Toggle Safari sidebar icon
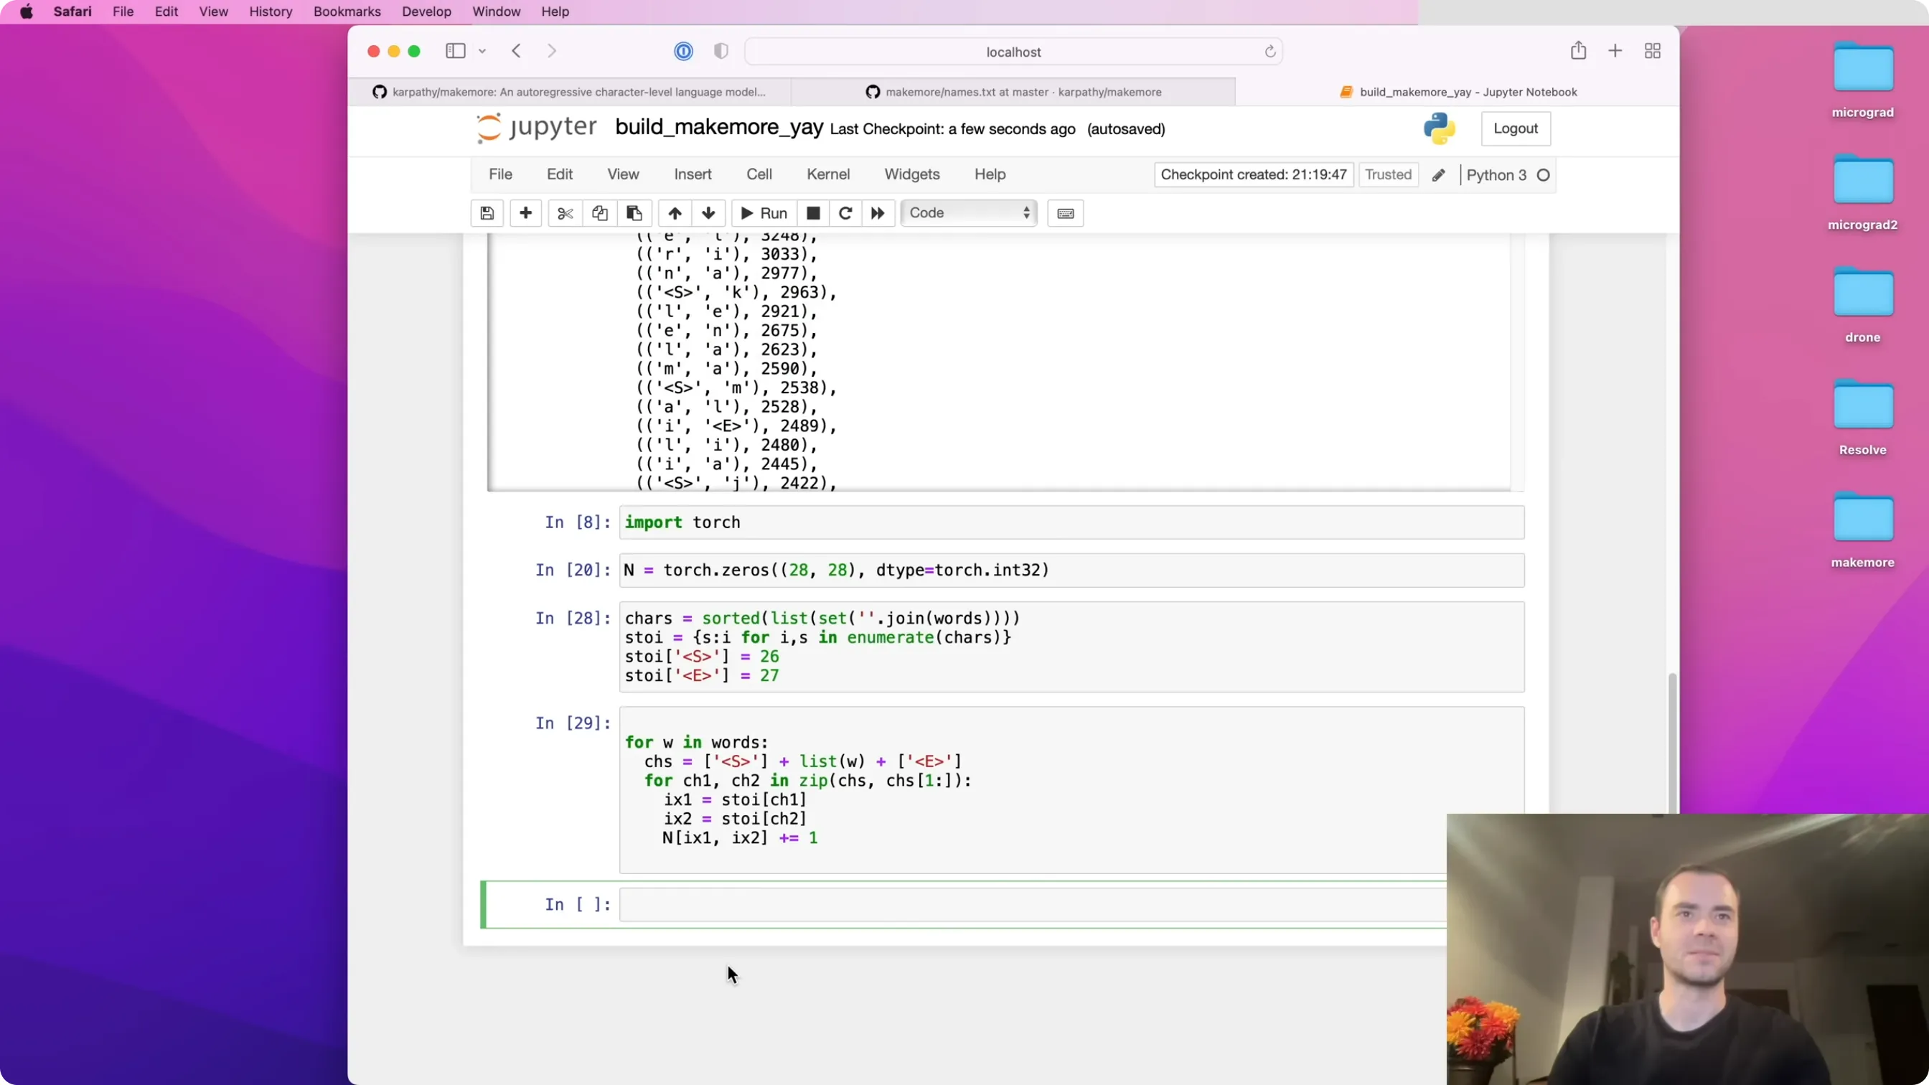 point(455,51)
